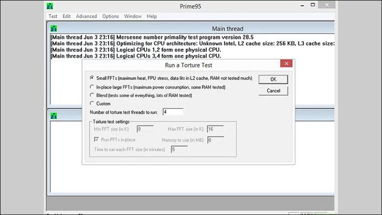Click 'Logical CPUs 3,4 form one physical CPU' line
The width and height of the screenshot is (382, 215).
click(x=136, y=56)
